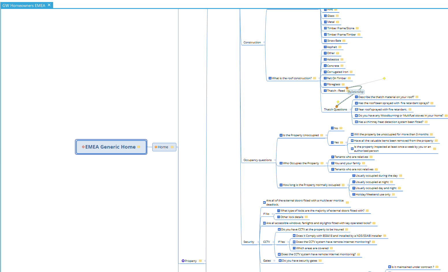Collapse the Occupancy questions branch

tap(275, 160)
